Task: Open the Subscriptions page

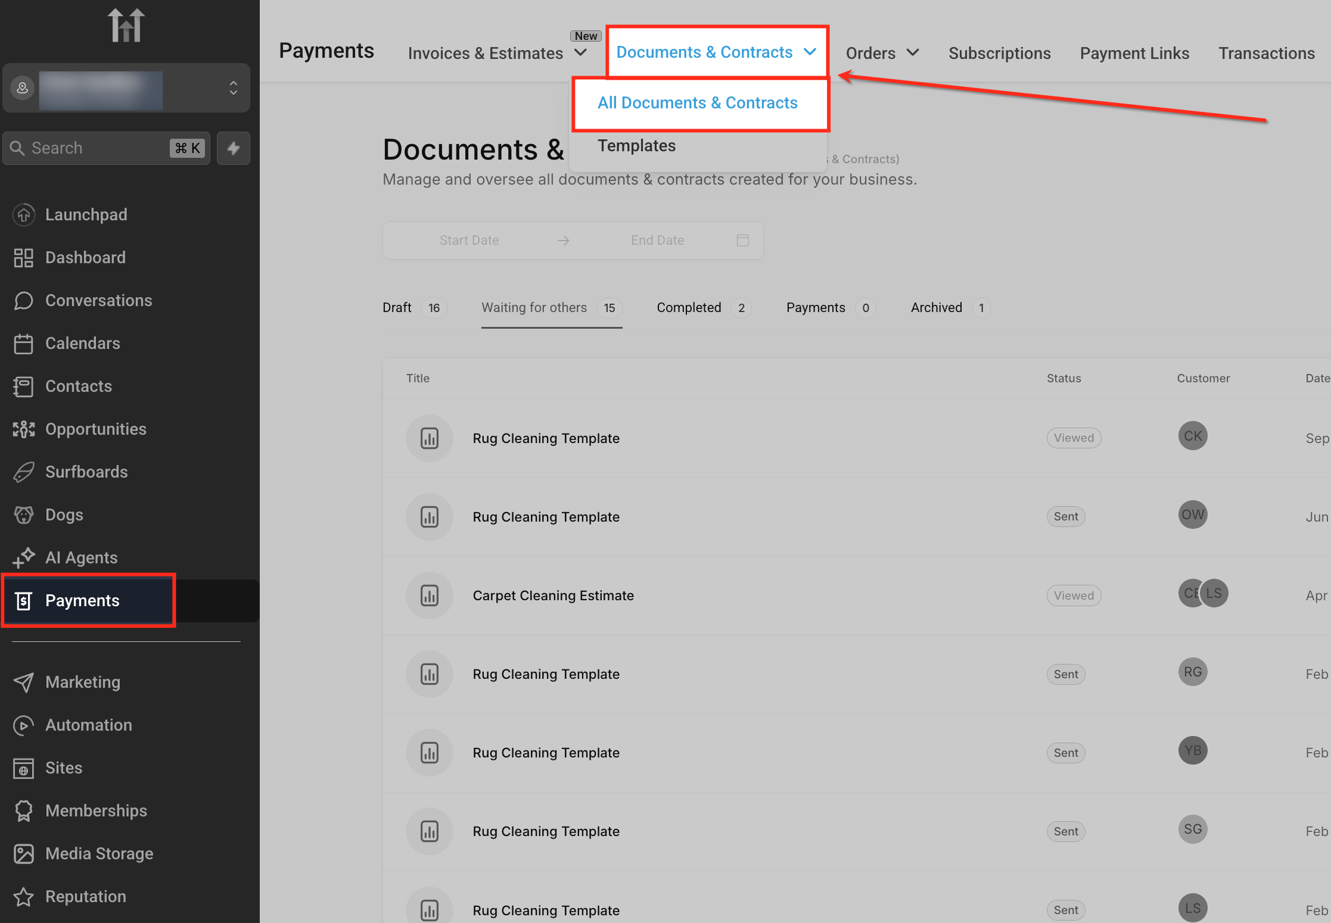Action: click(1000, 53)
